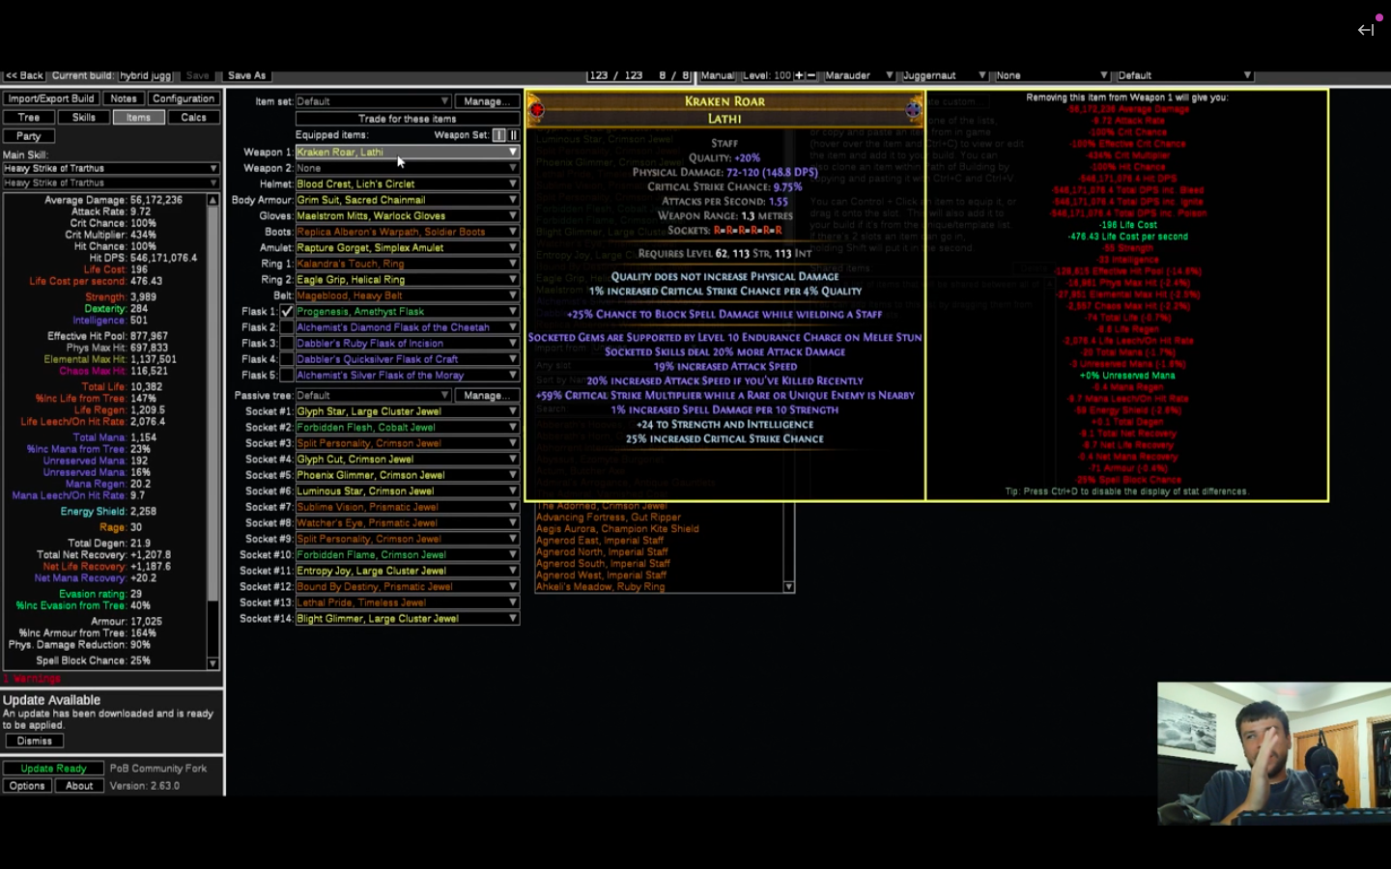Switch to weapon set I
This screenshot has height=869, width=1391.
(498, 135)
